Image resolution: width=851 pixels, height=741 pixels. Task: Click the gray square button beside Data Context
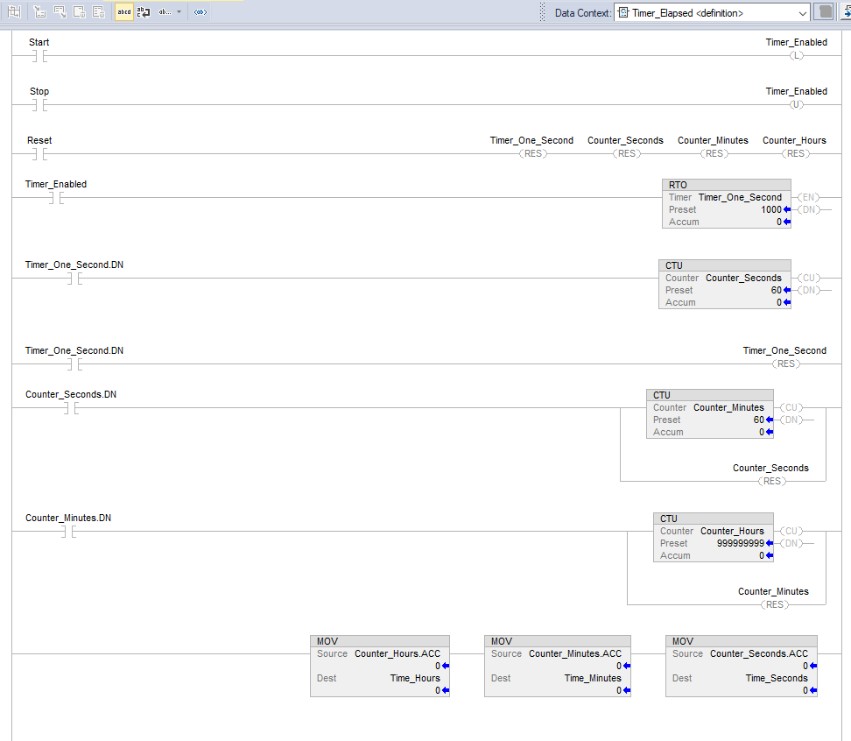click(x=824, y=12)
